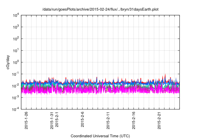Viewport: 198px width, 139px height.
Task: Select the cGy/day y-axis label
Action: pos(8,62)
